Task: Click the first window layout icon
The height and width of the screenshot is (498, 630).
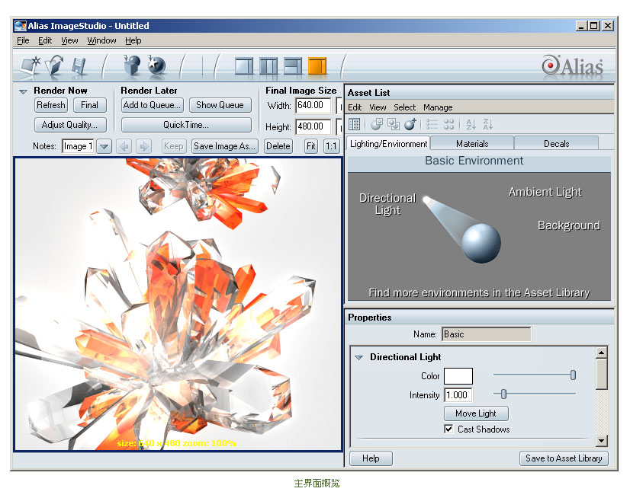Action: pyautogui.click(x=243, y=66)
